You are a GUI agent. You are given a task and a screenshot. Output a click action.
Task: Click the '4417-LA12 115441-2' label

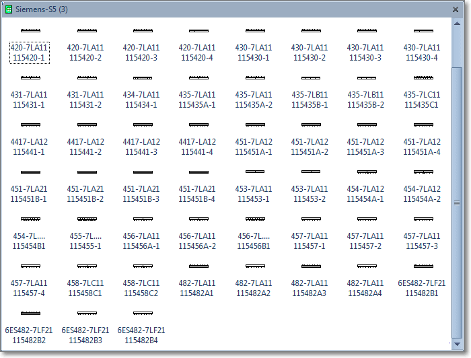click(85, 147)
